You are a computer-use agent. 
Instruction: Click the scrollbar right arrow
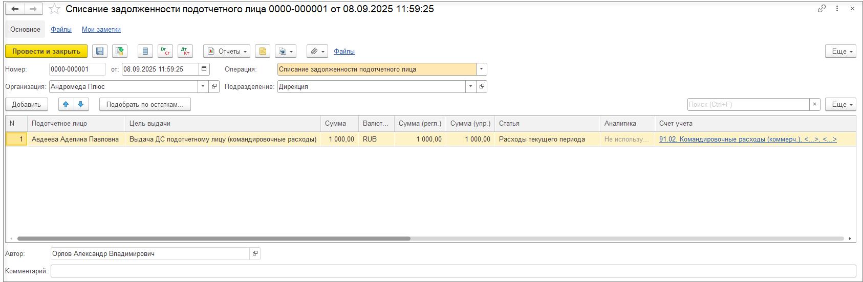coord(850,239)
